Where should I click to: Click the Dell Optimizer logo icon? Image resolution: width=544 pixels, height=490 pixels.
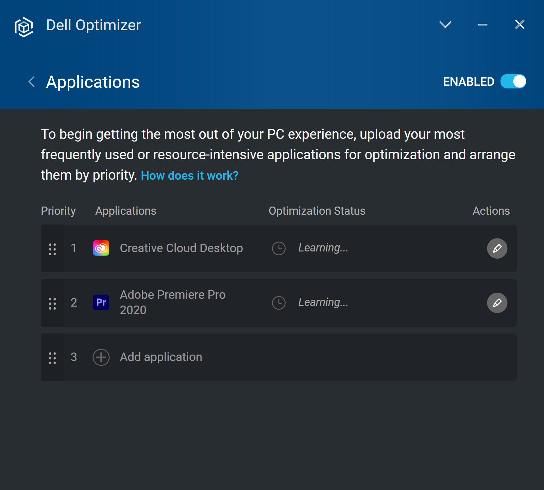pyautogui.click(x=24, y=27)
